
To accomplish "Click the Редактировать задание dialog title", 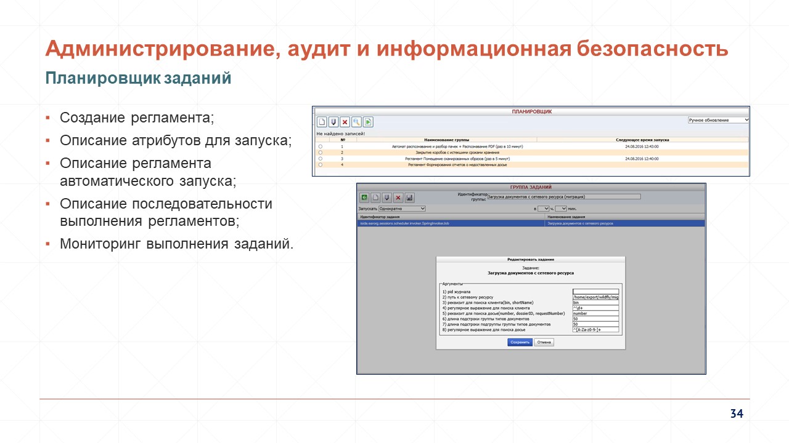I will (531, 260).
